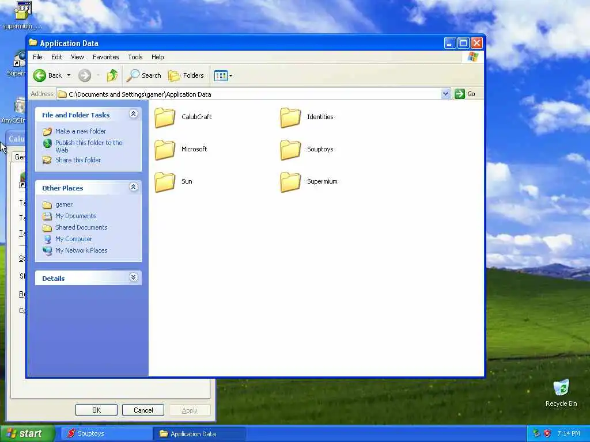
Task: Click the Windows flag logo in menu bar
Action: point(473,57)
